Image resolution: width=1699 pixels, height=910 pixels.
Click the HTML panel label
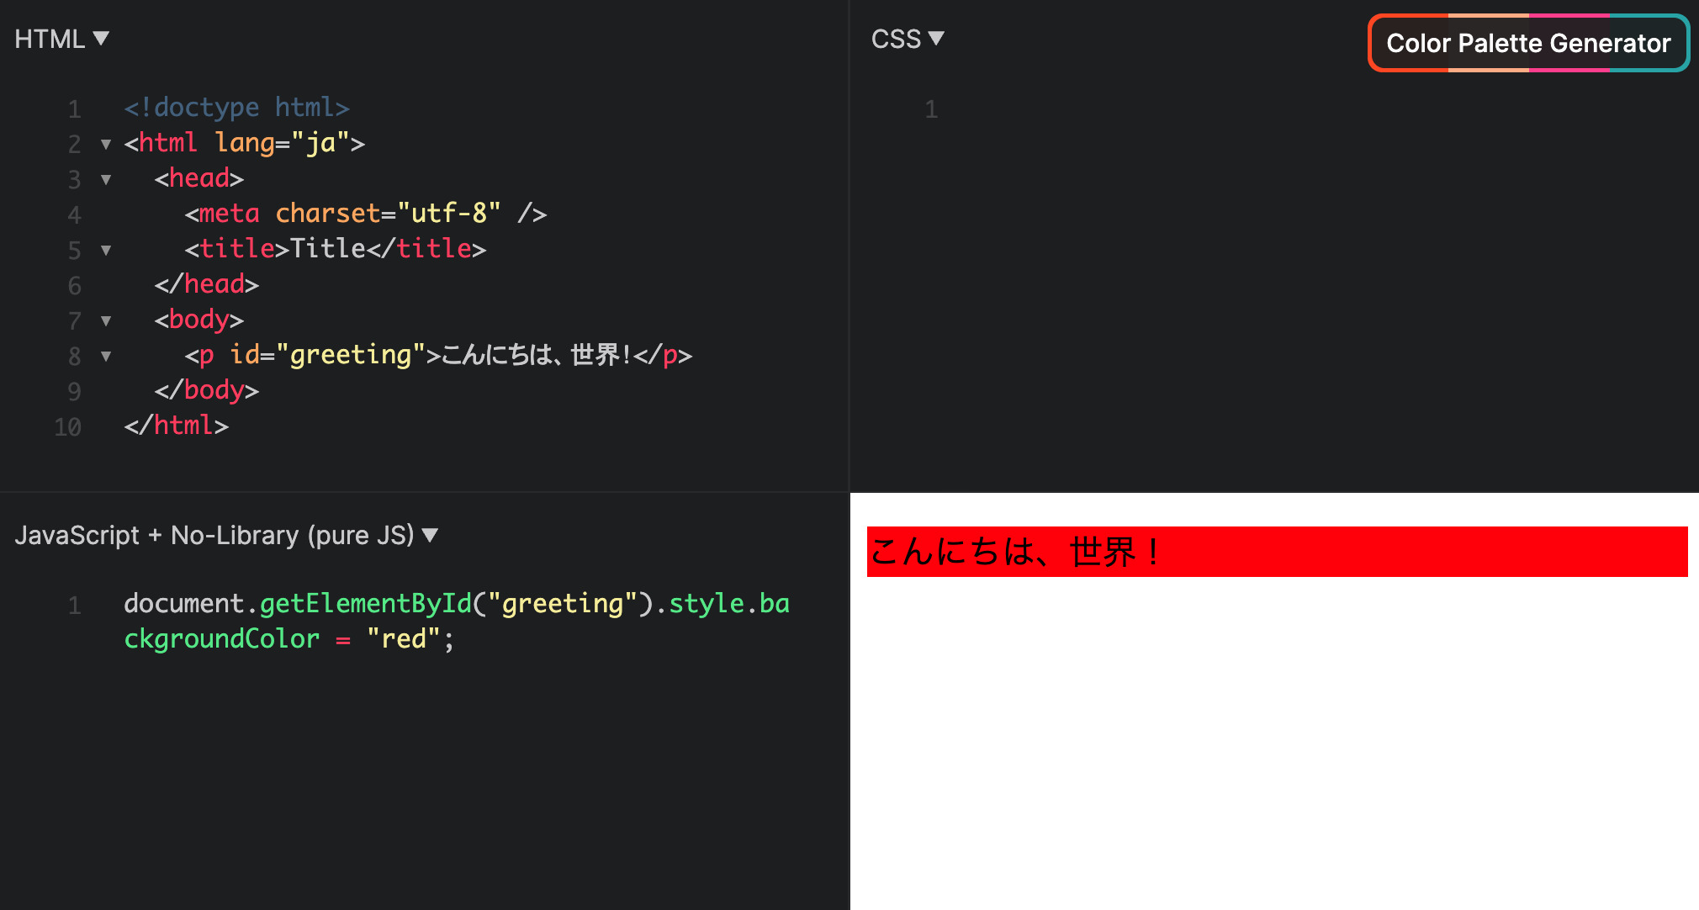click(50, 39)
